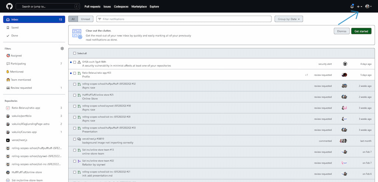Screen dimensions: 378x182
Task: Click the Mentioned filter icon
Action: click(x=8, y=72)
